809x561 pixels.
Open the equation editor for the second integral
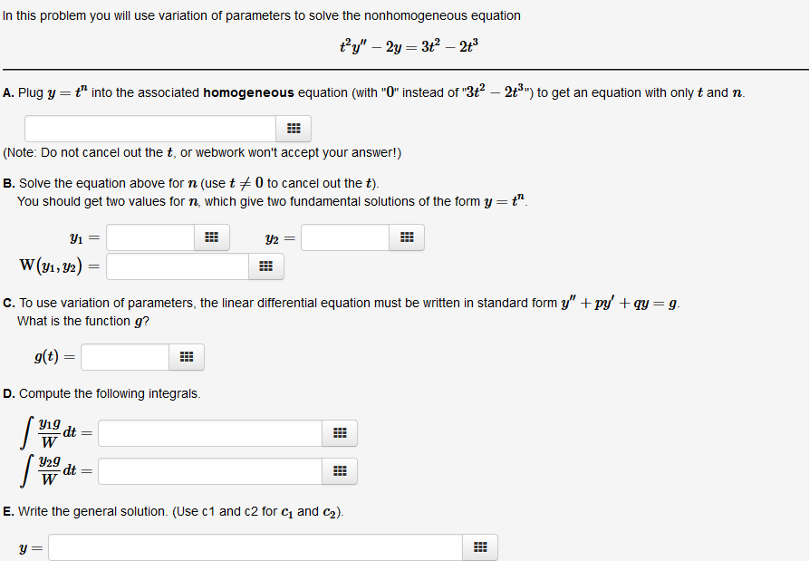click(340, 470)
